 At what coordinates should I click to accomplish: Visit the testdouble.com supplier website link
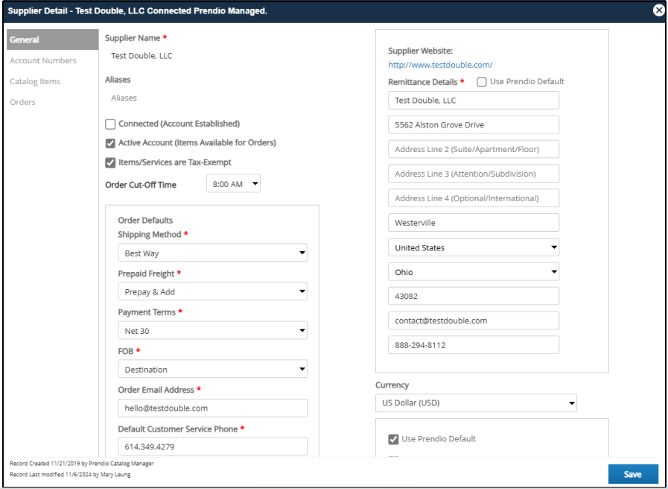(x=440, y=65)
